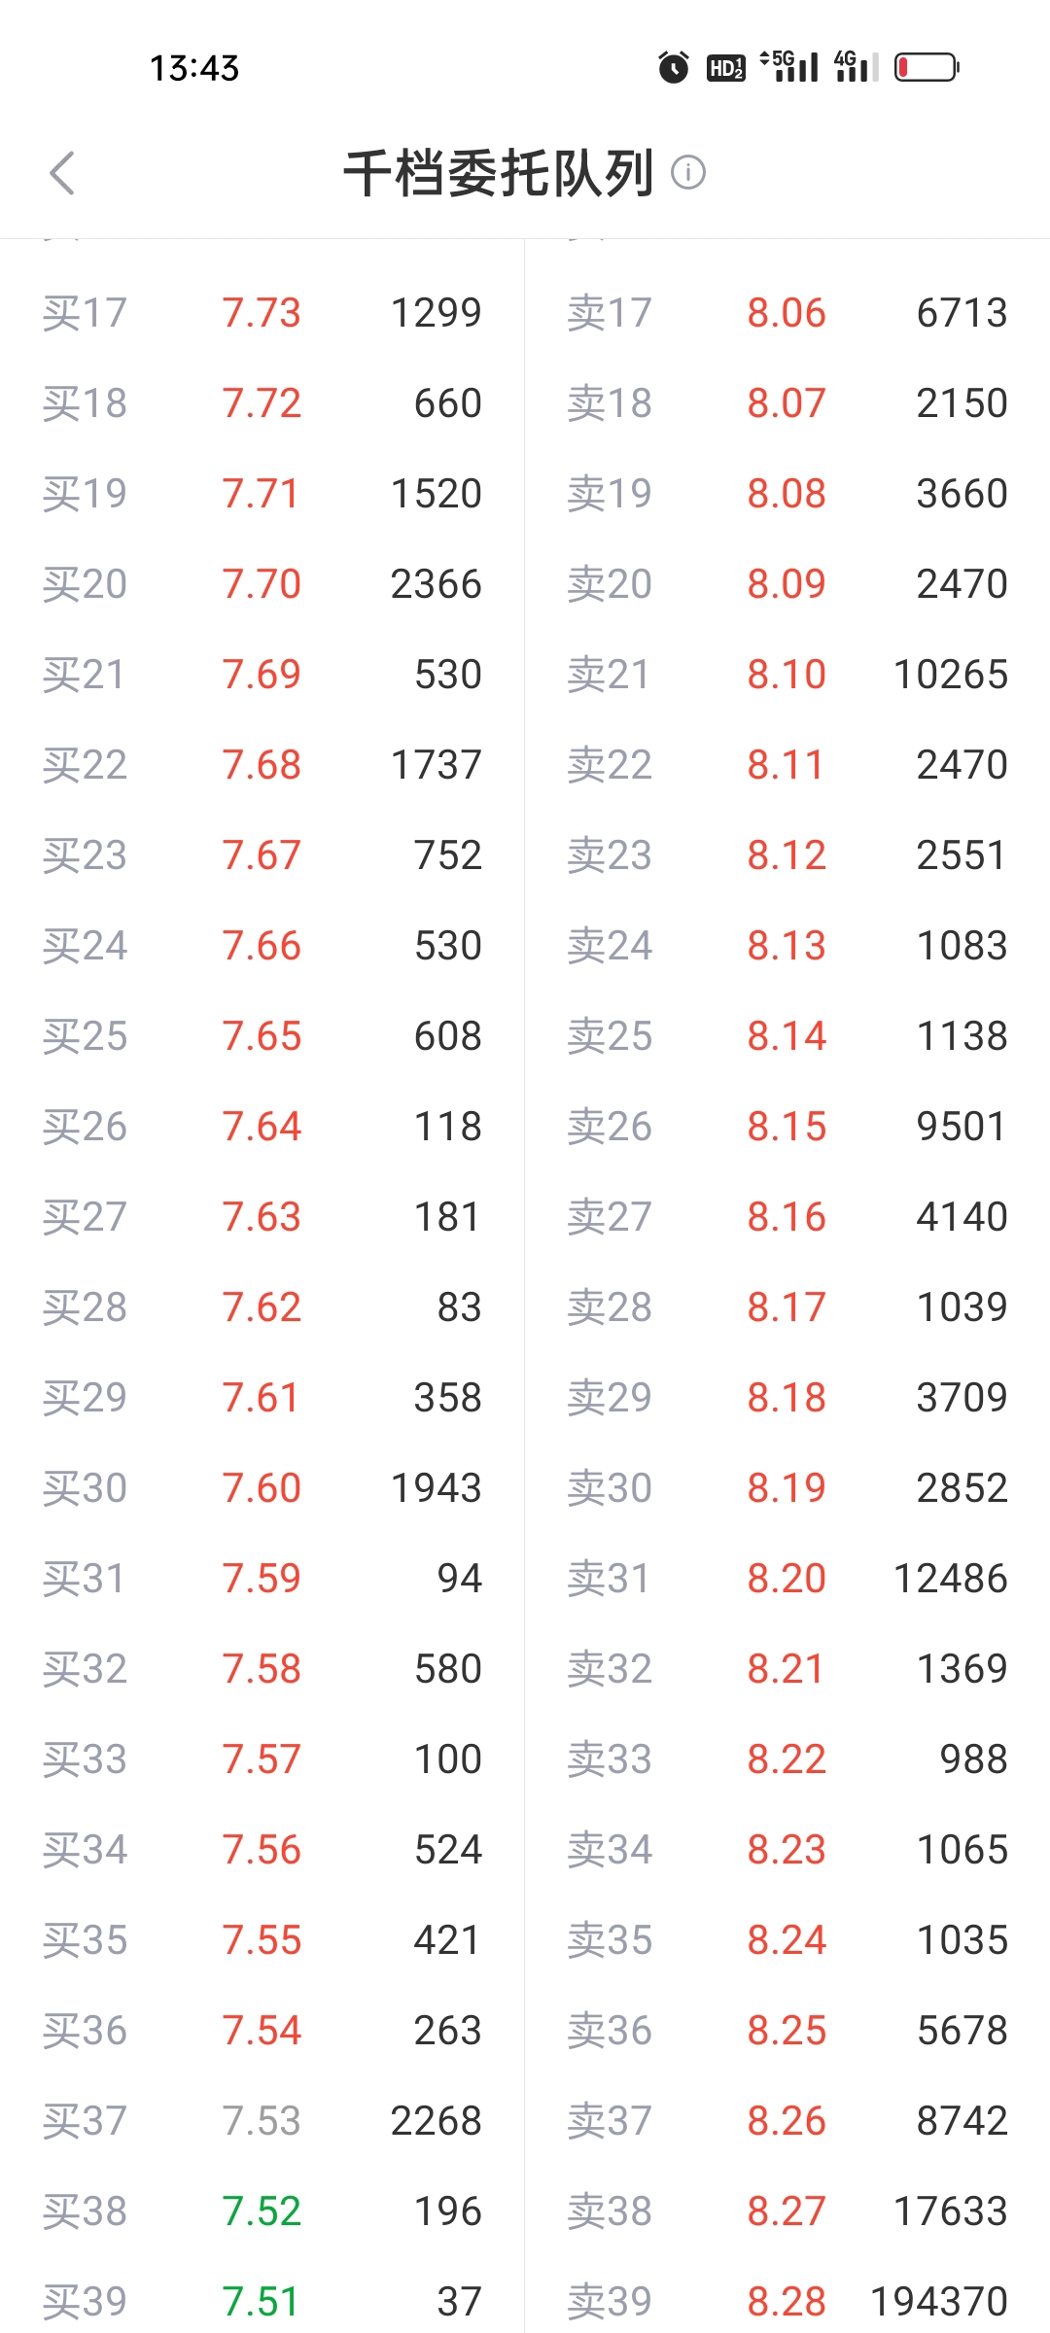Viewport: 1050px width, 2333px height.
Task: Select the 买30 row at 7.60
Action: (262, 1487)
